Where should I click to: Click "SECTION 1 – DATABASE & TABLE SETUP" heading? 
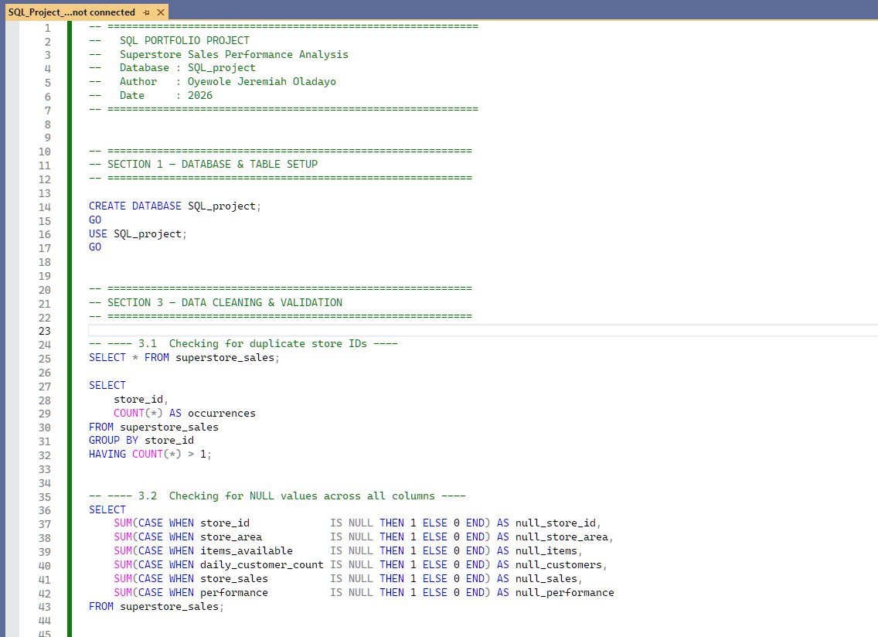213,164
